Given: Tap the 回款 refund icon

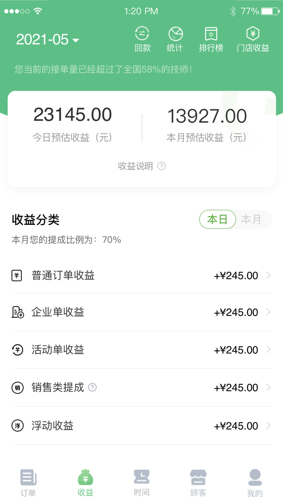Looking at the screenshot, I should pyautogui.click(x=142, y=34).
